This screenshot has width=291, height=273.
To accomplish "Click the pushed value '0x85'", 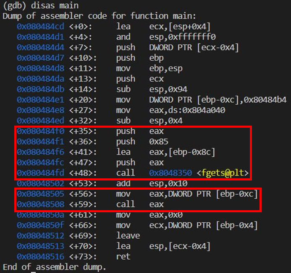I will coord(159,142).
